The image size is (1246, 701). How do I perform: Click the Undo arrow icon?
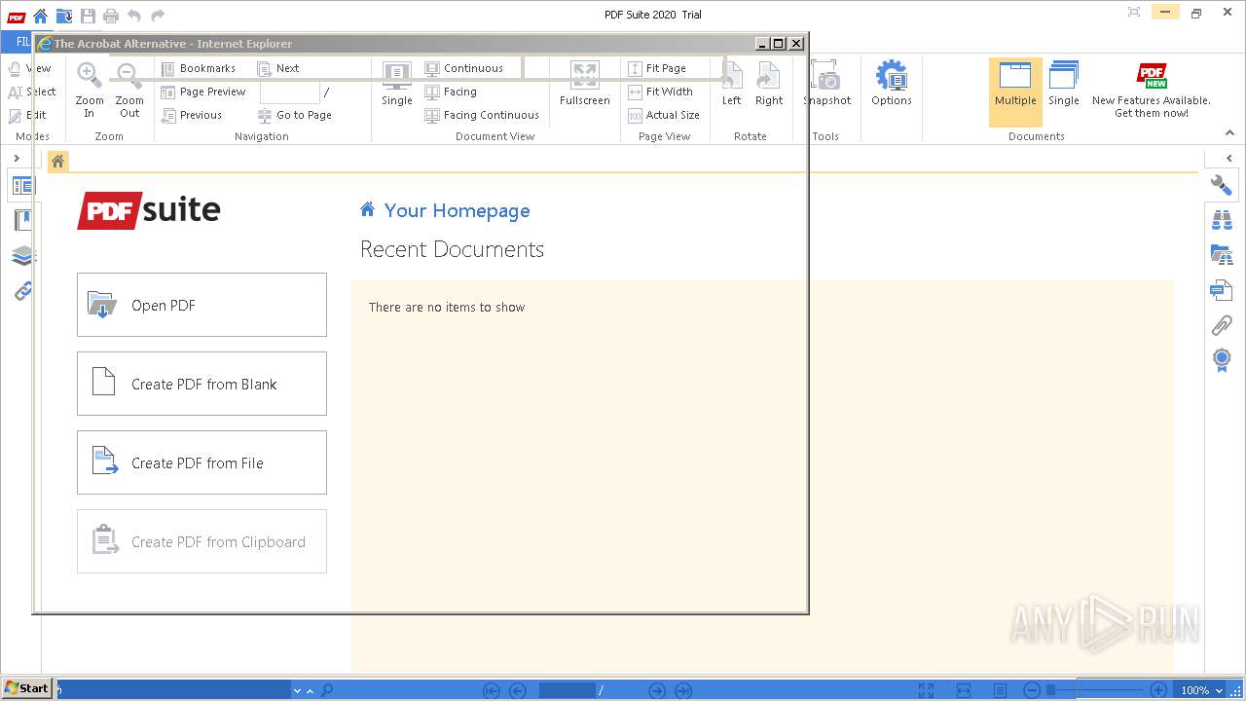click(x=134, y=16)
